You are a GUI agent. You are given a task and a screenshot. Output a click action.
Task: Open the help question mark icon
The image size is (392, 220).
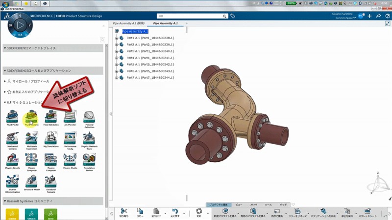(x=388, y=16)
